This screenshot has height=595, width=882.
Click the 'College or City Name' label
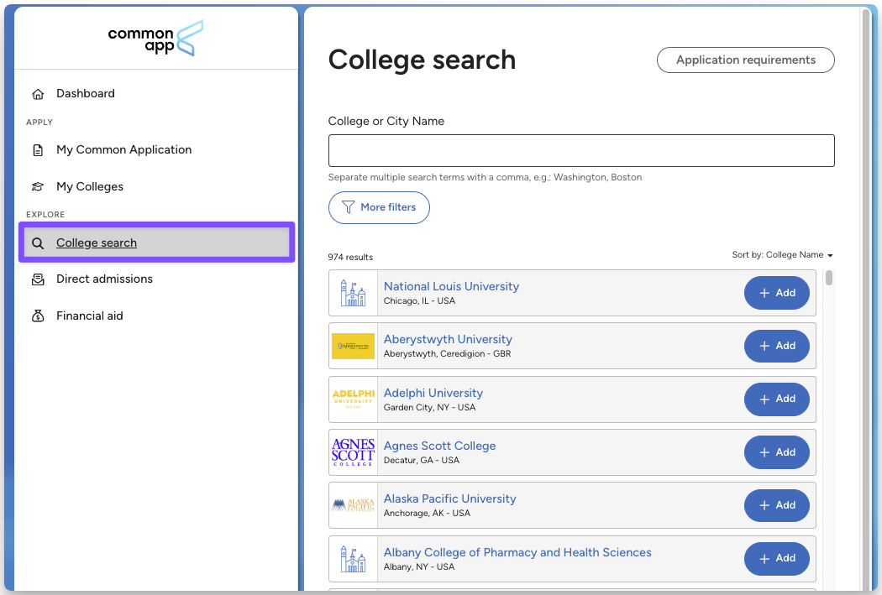pyautogui.click(x=386, y=122)
